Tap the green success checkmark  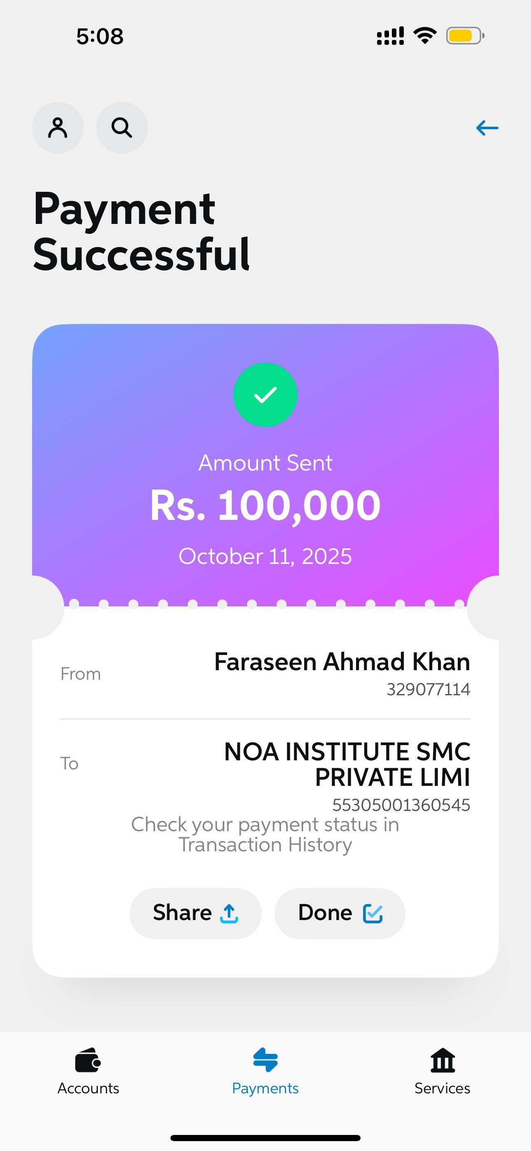tap(265, 394)
